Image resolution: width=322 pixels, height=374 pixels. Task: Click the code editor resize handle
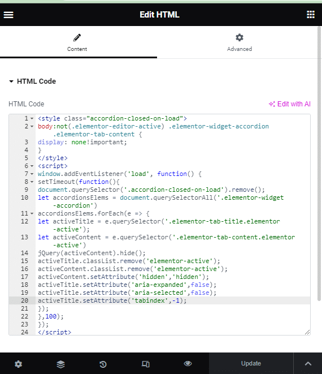click(x=307, y=332)
